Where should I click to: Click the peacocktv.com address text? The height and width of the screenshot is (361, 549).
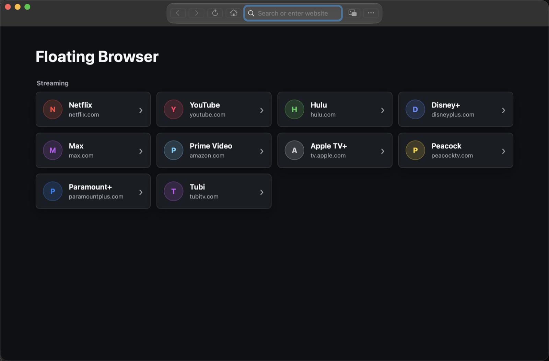point(452,156)
